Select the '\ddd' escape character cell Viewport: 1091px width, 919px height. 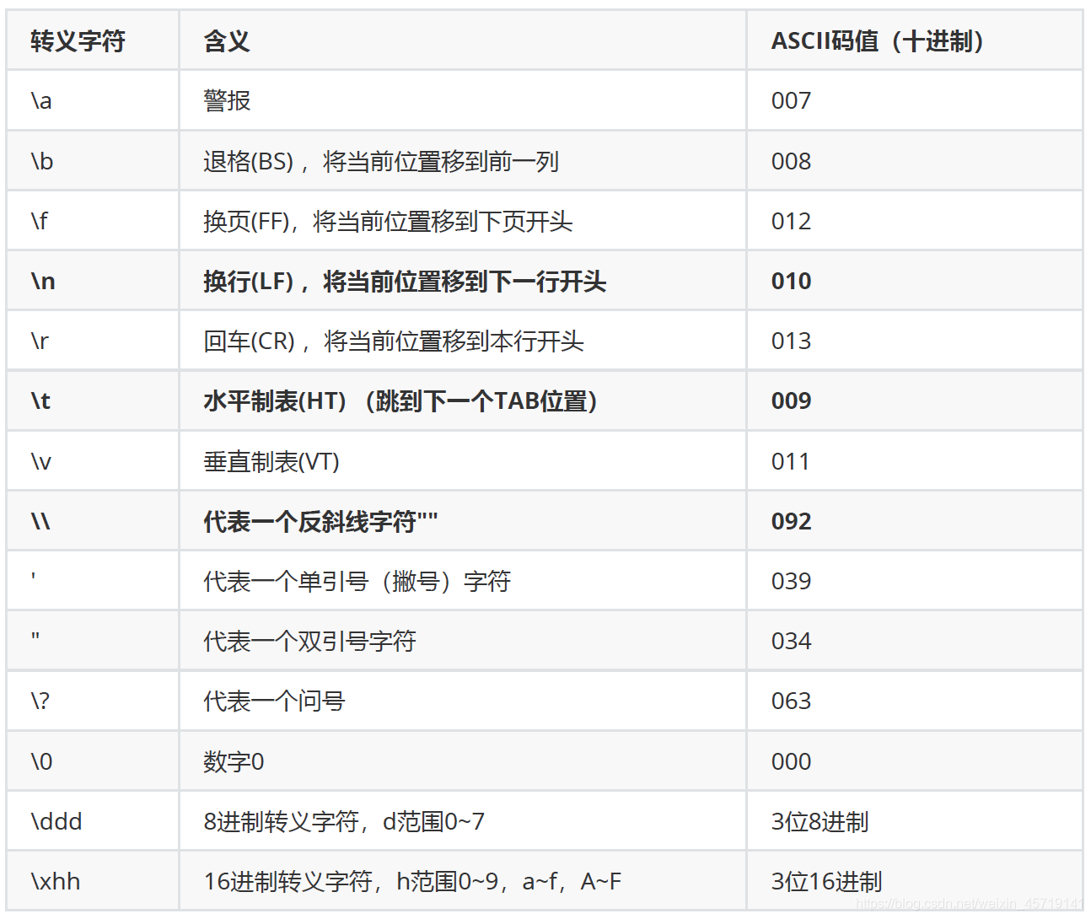click(x=93, y=821)
